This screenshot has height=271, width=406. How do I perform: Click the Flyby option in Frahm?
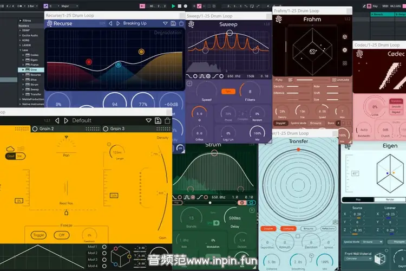click(279, 80)
